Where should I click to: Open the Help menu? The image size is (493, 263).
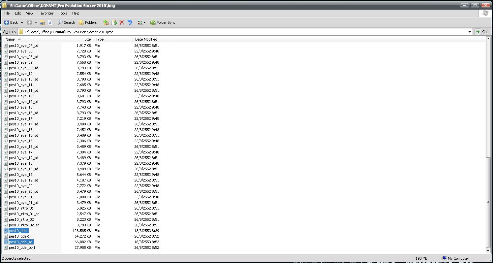76,13
